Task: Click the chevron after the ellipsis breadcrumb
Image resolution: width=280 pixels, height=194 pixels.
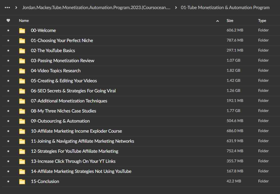Action: click(16, 8)
